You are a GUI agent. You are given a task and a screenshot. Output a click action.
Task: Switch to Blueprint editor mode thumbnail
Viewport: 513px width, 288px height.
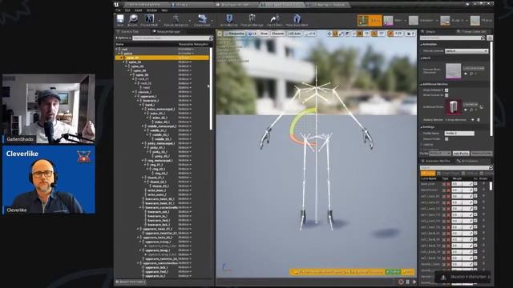click(445, 21)
